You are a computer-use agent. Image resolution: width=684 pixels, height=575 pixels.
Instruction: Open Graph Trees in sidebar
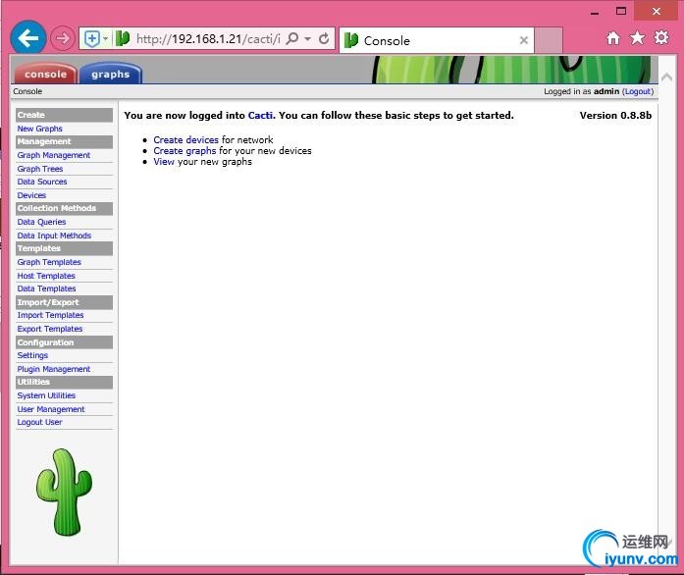point(40,169)
